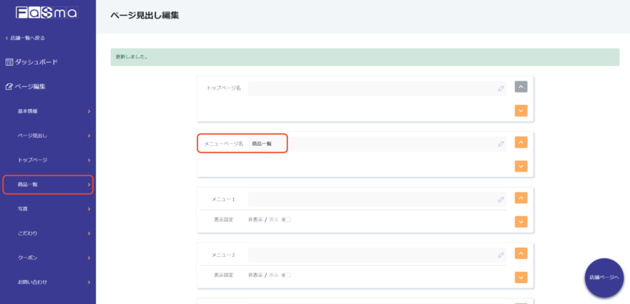Toggle 表示設定 switch for メニュー2
The image size is (630, 304).
click(285, 275)
